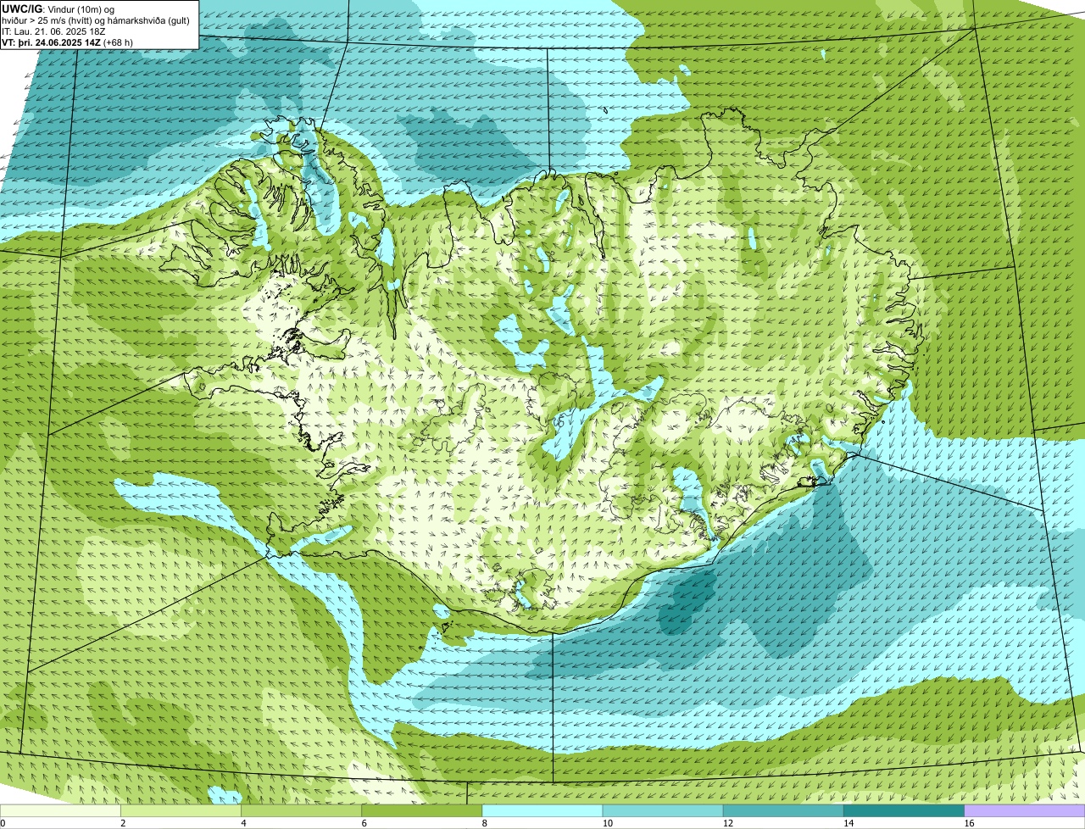The image size is (1085, 829).
Task: Click the 'IT: Lau. 21. 06. 2025 18Z' line
Action: coord(54,31)
